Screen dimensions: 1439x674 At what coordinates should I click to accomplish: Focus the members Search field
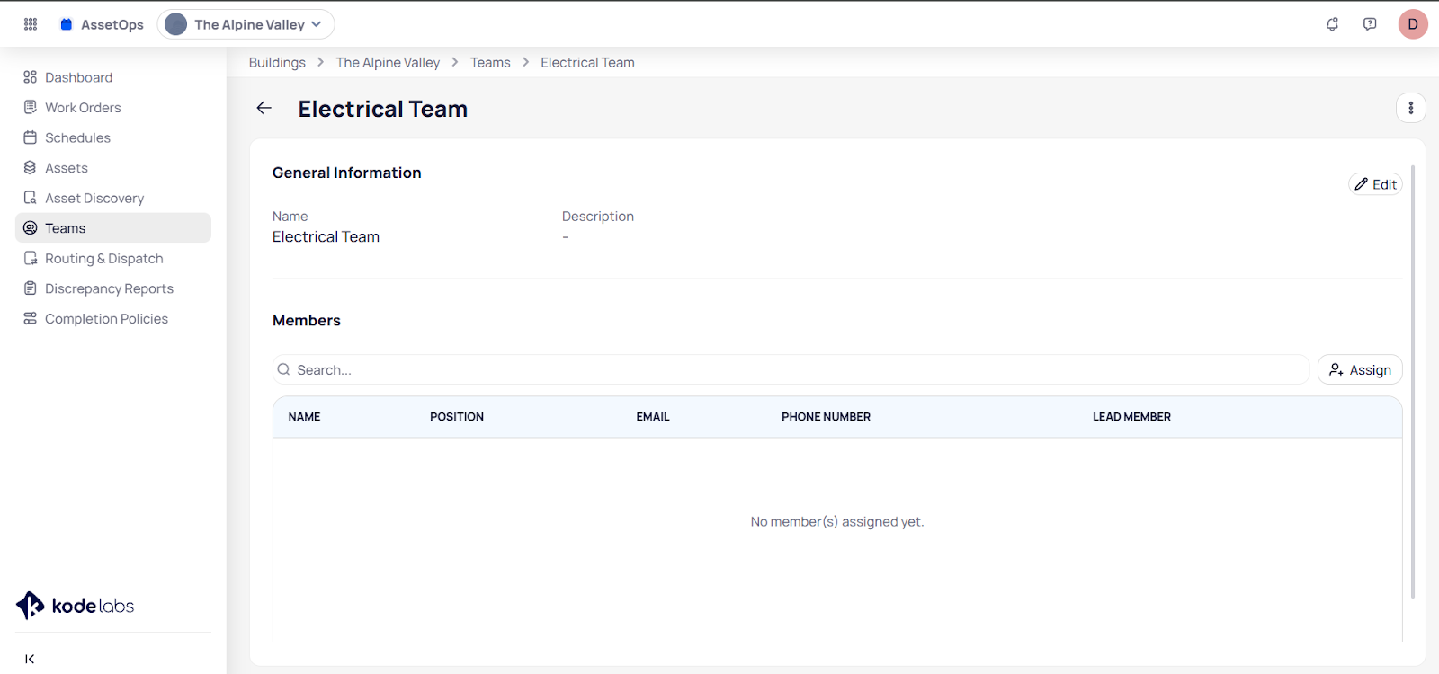click(791, 369)
